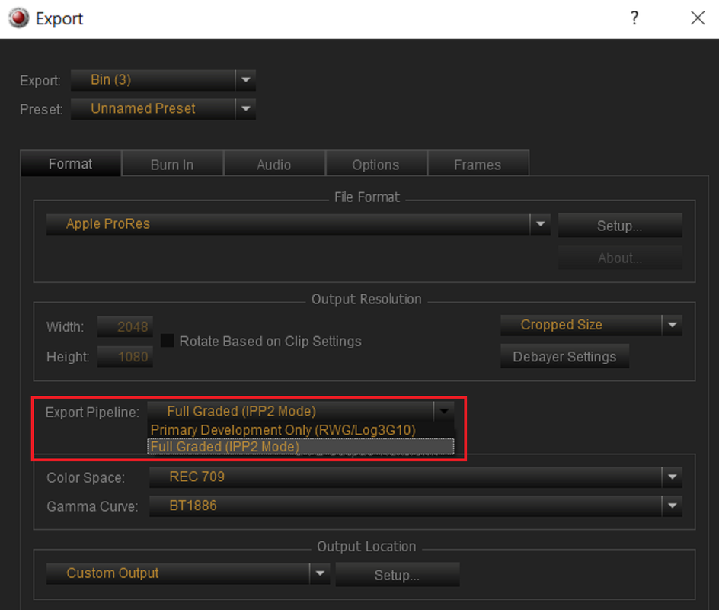
Task: Click the Output Location Setup button
Action: coord(397,575)
